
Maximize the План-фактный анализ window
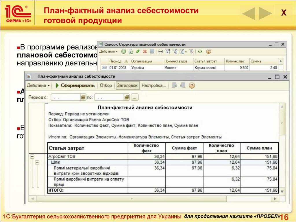pyautogui.click(x=277, y=77)
